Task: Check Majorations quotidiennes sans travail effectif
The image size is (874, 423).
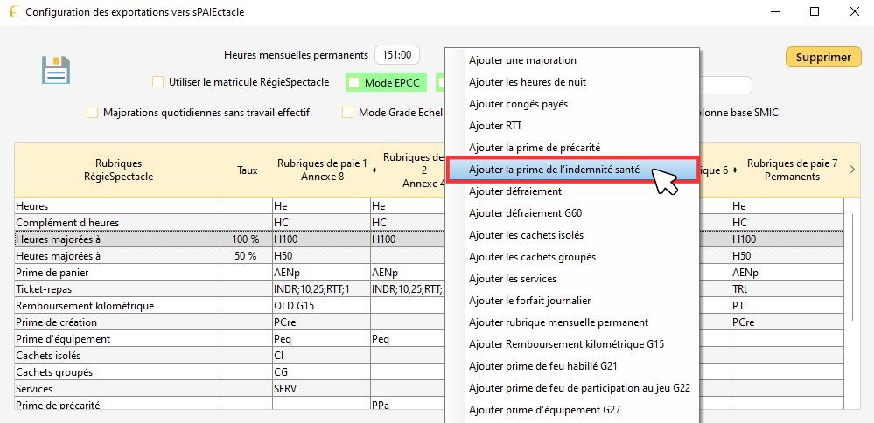Action: coord(93,113)
